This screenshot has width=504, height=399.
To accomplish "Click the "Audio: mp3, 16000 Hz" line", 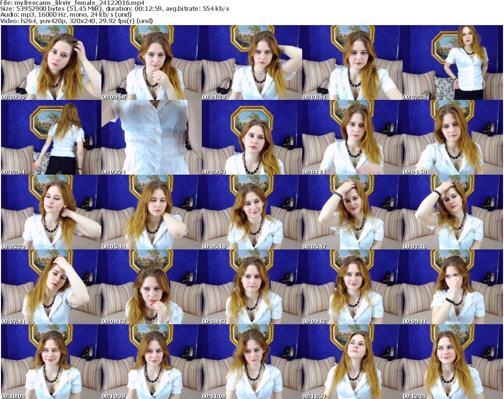I will click(66, 15).
